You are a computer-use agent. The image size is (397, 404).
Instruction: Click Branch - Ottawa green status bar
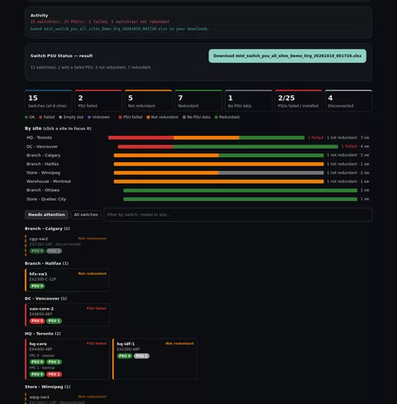(x=241, y=190)
